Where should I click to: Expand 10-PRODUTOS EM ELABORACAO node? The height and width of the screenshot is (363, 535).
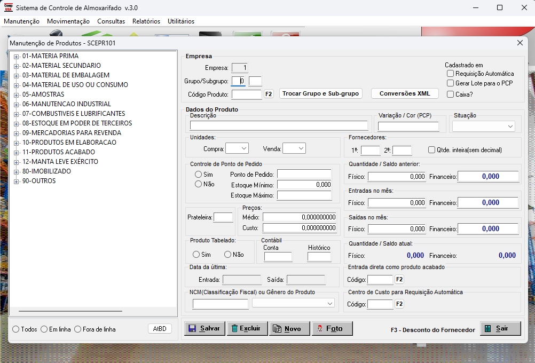pos(16,143)
